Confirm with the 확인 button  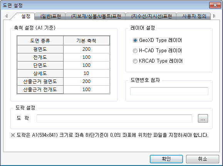166,159
